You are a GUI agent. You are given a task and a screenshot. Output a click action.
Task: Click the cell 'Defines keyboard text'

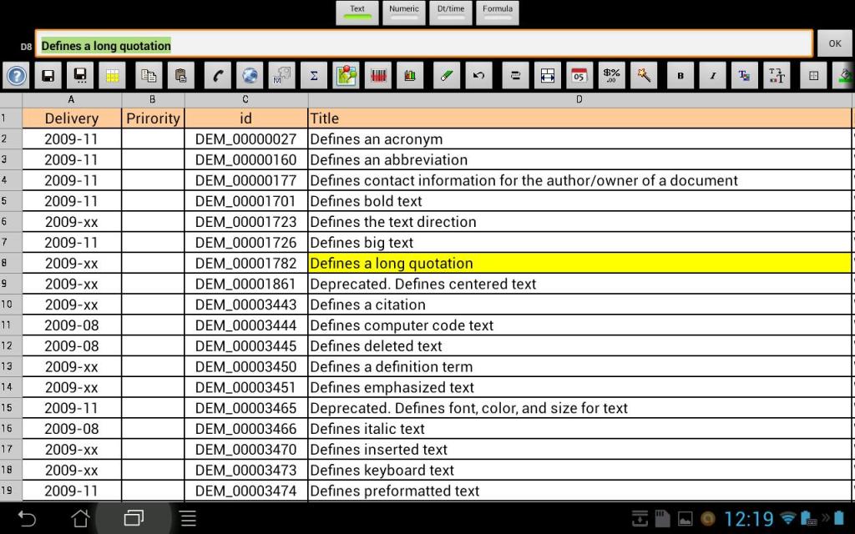pos(579,471)
